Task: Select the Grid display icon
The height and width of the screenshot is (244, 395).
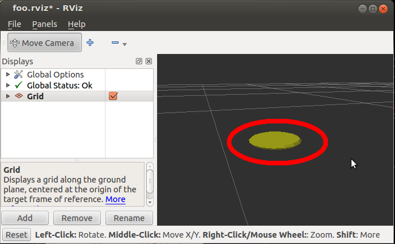Action: [x=19, y=96]
